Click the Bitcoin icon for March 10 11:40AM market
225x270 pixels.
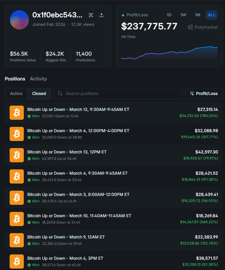pos(17,219)
